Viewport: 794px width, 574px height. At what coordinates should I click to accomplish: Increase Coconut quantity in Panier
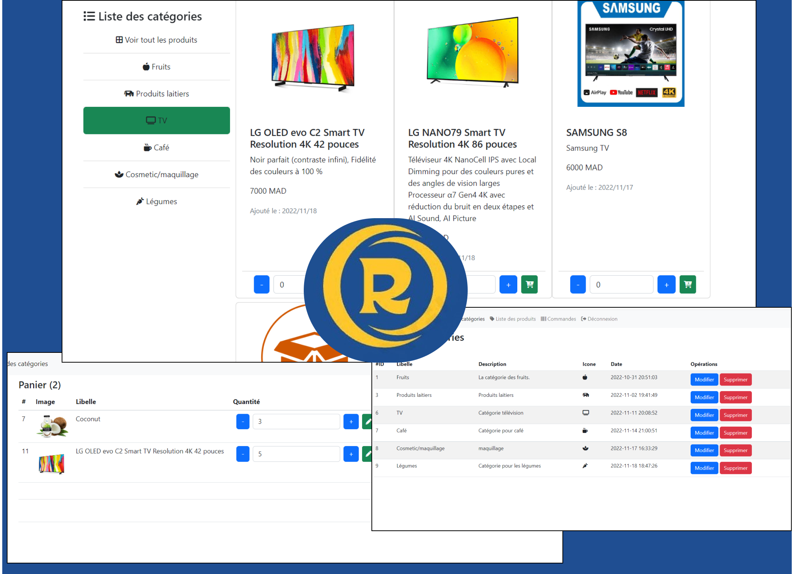click(351, 421)
